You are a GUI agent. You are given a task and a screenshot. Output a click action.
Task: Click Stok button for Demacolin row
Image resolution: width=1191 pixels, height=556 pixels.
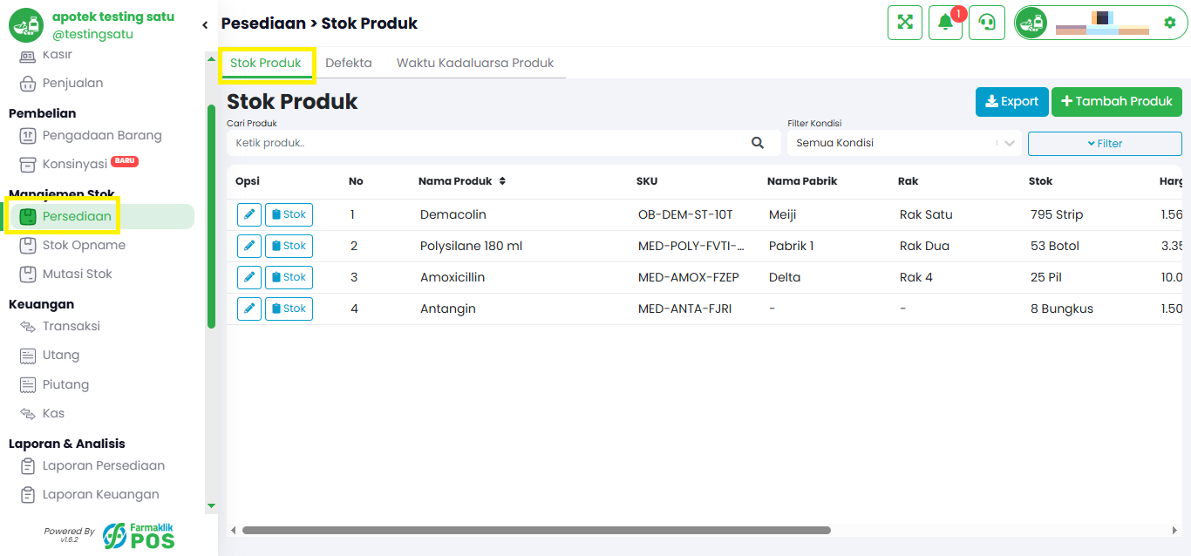click(289, 214)
